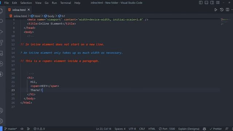The height and width of the screenshot is (131, 233).
Task: Click the master branch in status bar
Action: point(11,129)
